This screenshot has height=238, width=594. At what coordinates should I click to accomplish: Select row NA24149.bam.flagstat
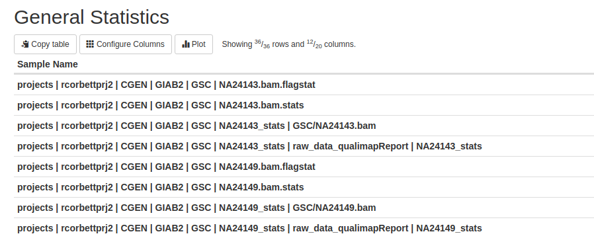[304, 167]
